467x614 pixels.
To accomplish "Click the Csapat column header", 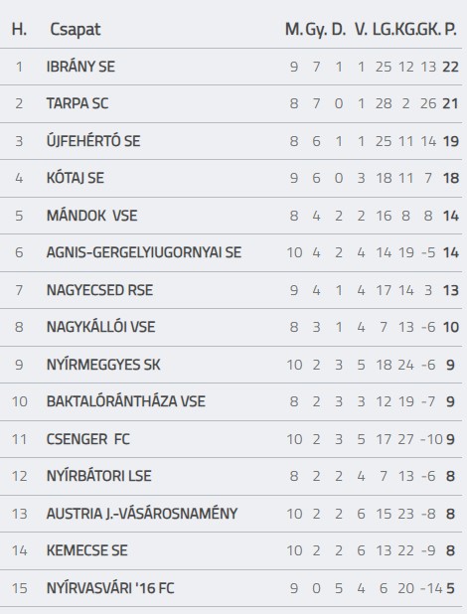I will point(76,30).
